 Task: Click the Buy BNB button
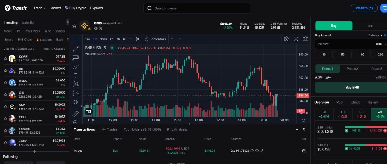[x=352, y=87]
